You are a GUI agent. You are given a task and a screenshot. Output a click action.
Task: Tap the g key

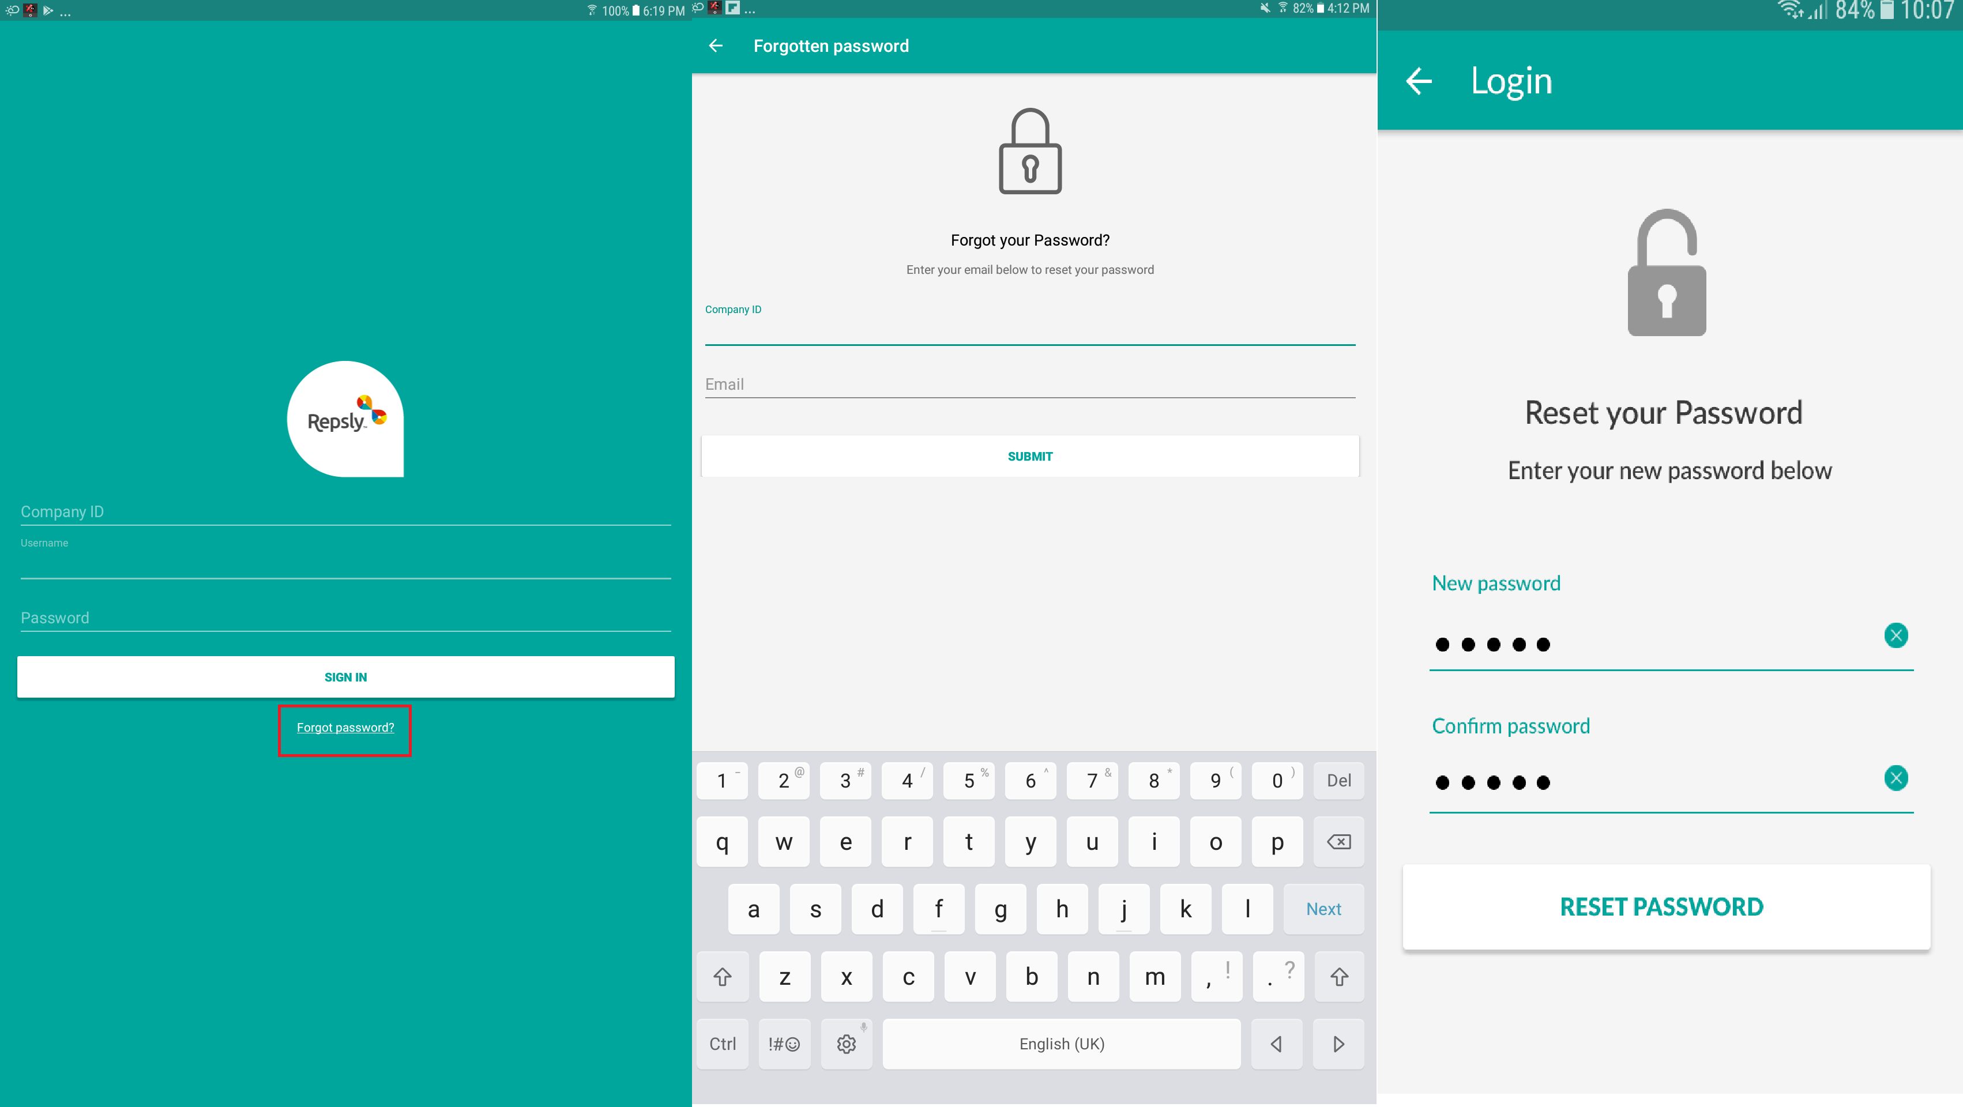(1001, 909)
